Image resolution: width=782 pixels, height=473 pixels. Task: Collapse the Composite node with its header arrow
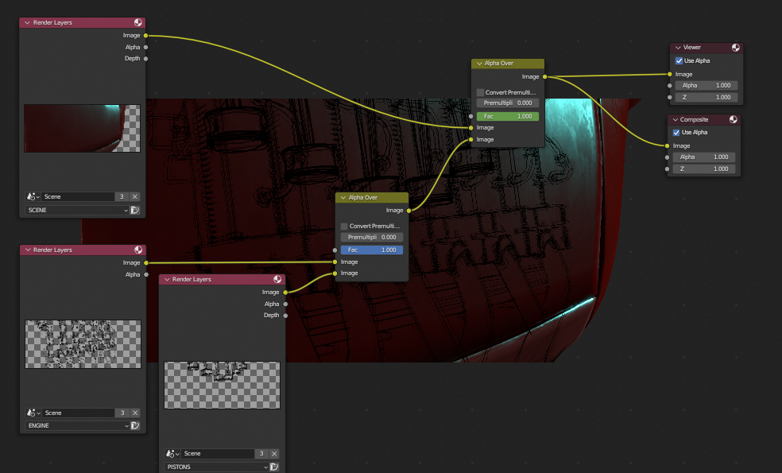[x=675, y=120]
